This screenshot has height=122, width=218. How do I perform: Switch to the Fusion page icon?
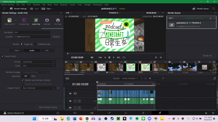pyautogui.click(x=109, y=113)
